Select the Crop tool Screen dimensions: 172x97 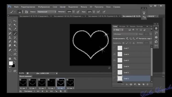click(x=10, y=29)
